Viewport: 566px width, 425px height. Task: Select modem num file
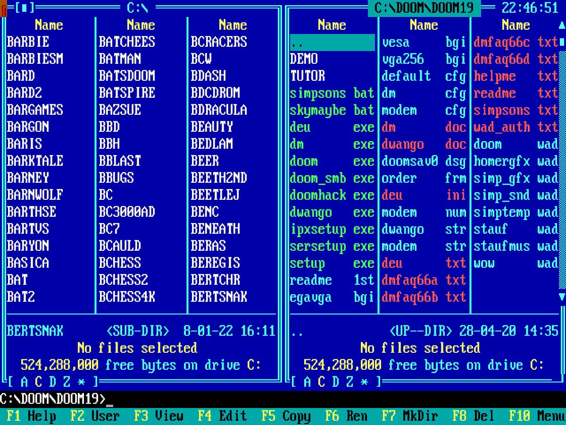[x=424, y=212]
